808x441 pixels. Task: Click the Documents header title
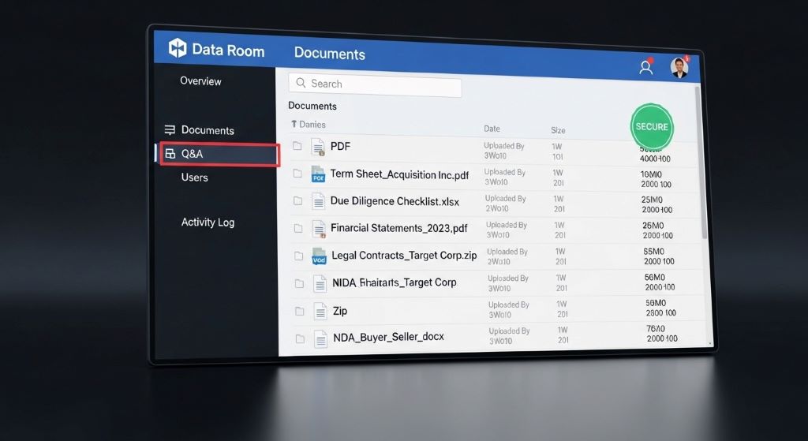pyautogui.click(x=330, y=54)
